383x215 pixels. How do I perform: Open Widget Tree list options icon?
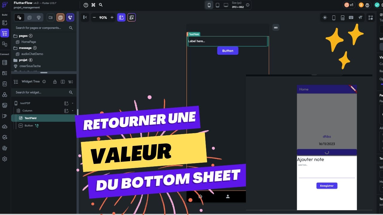coord(71,82)
